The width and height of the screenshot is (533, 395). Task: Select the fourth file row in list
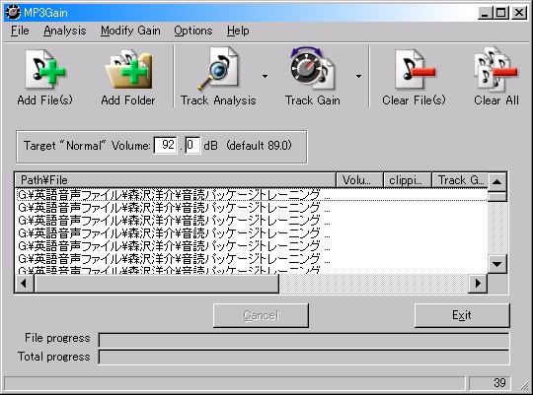(252, 233)
